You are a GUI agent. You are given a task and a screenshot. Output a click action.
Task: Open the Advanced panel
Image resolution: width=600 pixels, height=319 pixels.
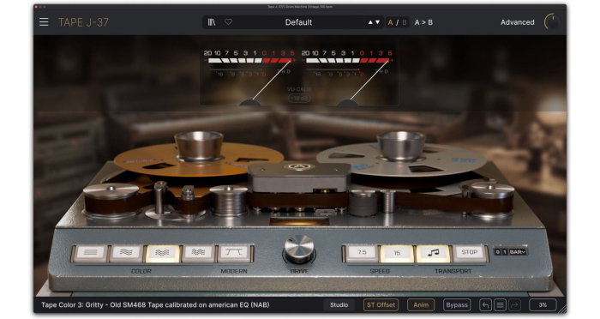[518, 22]
